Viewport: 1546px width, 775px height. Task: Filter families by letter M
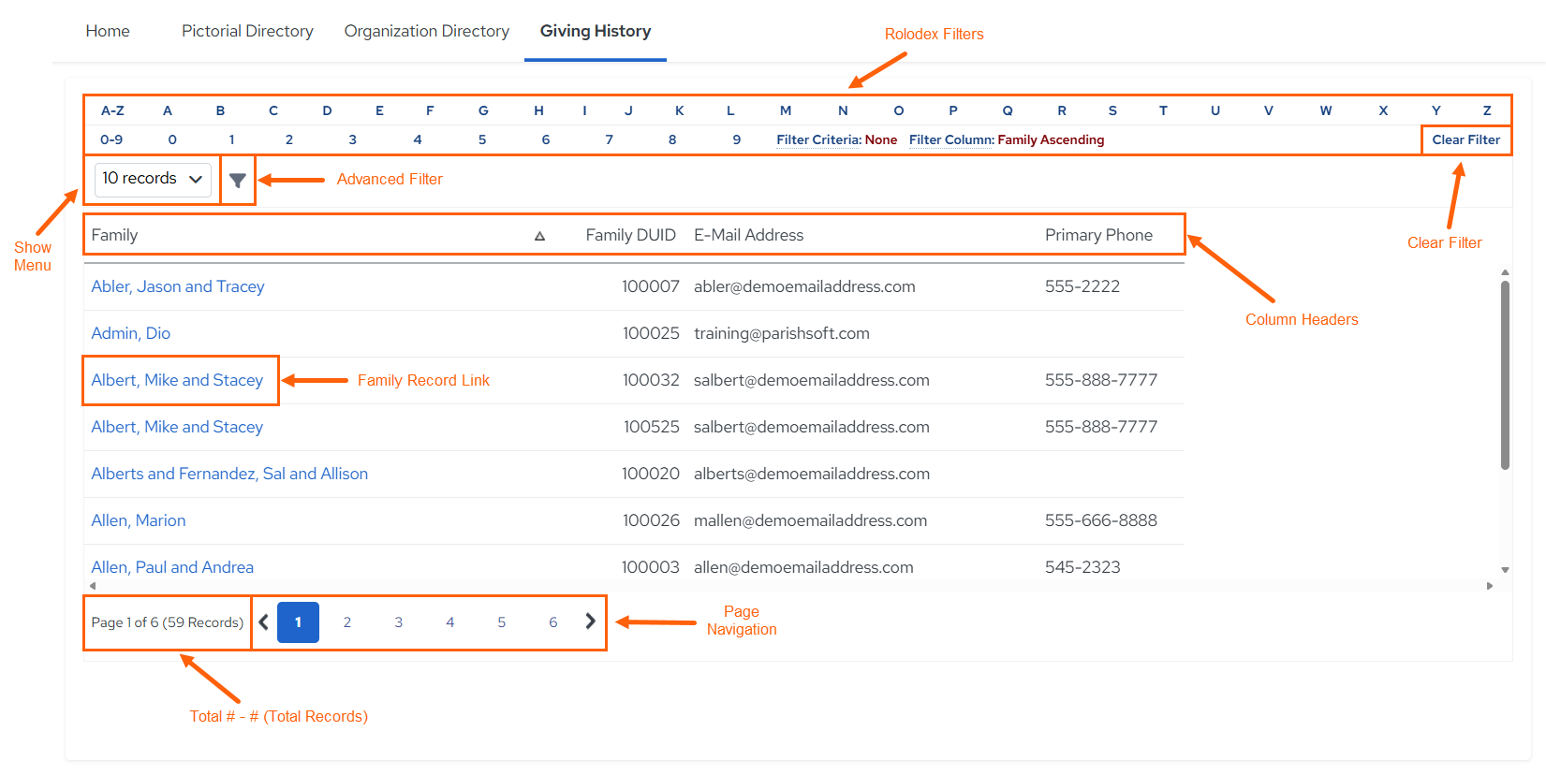pyautogui.click(x=786, y=110)
